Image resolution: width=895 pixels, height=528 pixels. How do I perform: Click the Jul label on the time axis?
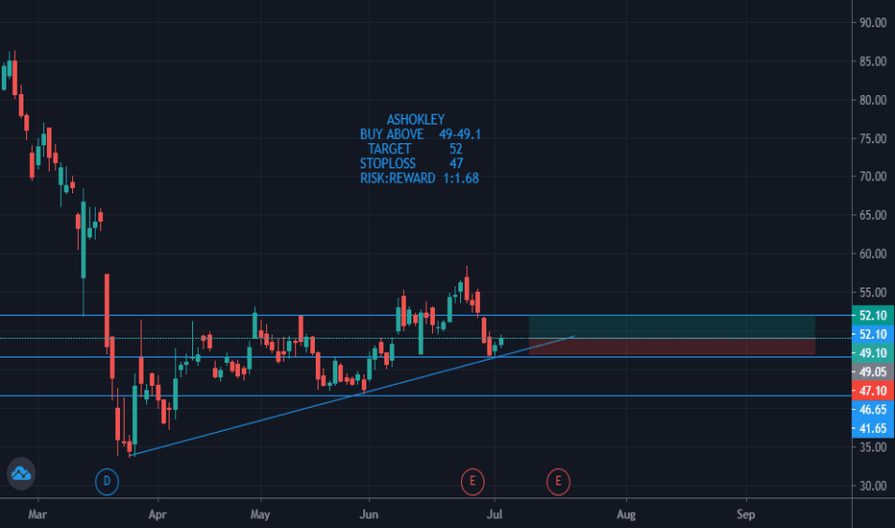495,515
